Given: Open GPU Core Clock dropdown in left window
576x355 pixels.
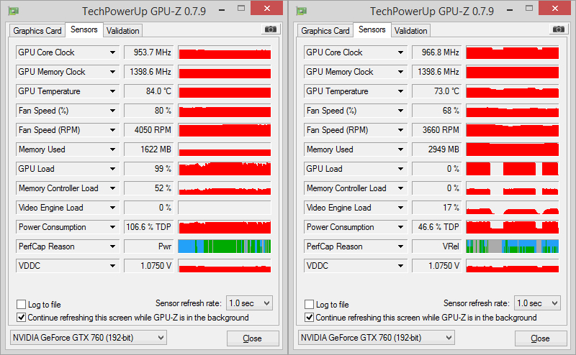Looking at the screenshot, I should pyautogui.click(x=112, y=52).
